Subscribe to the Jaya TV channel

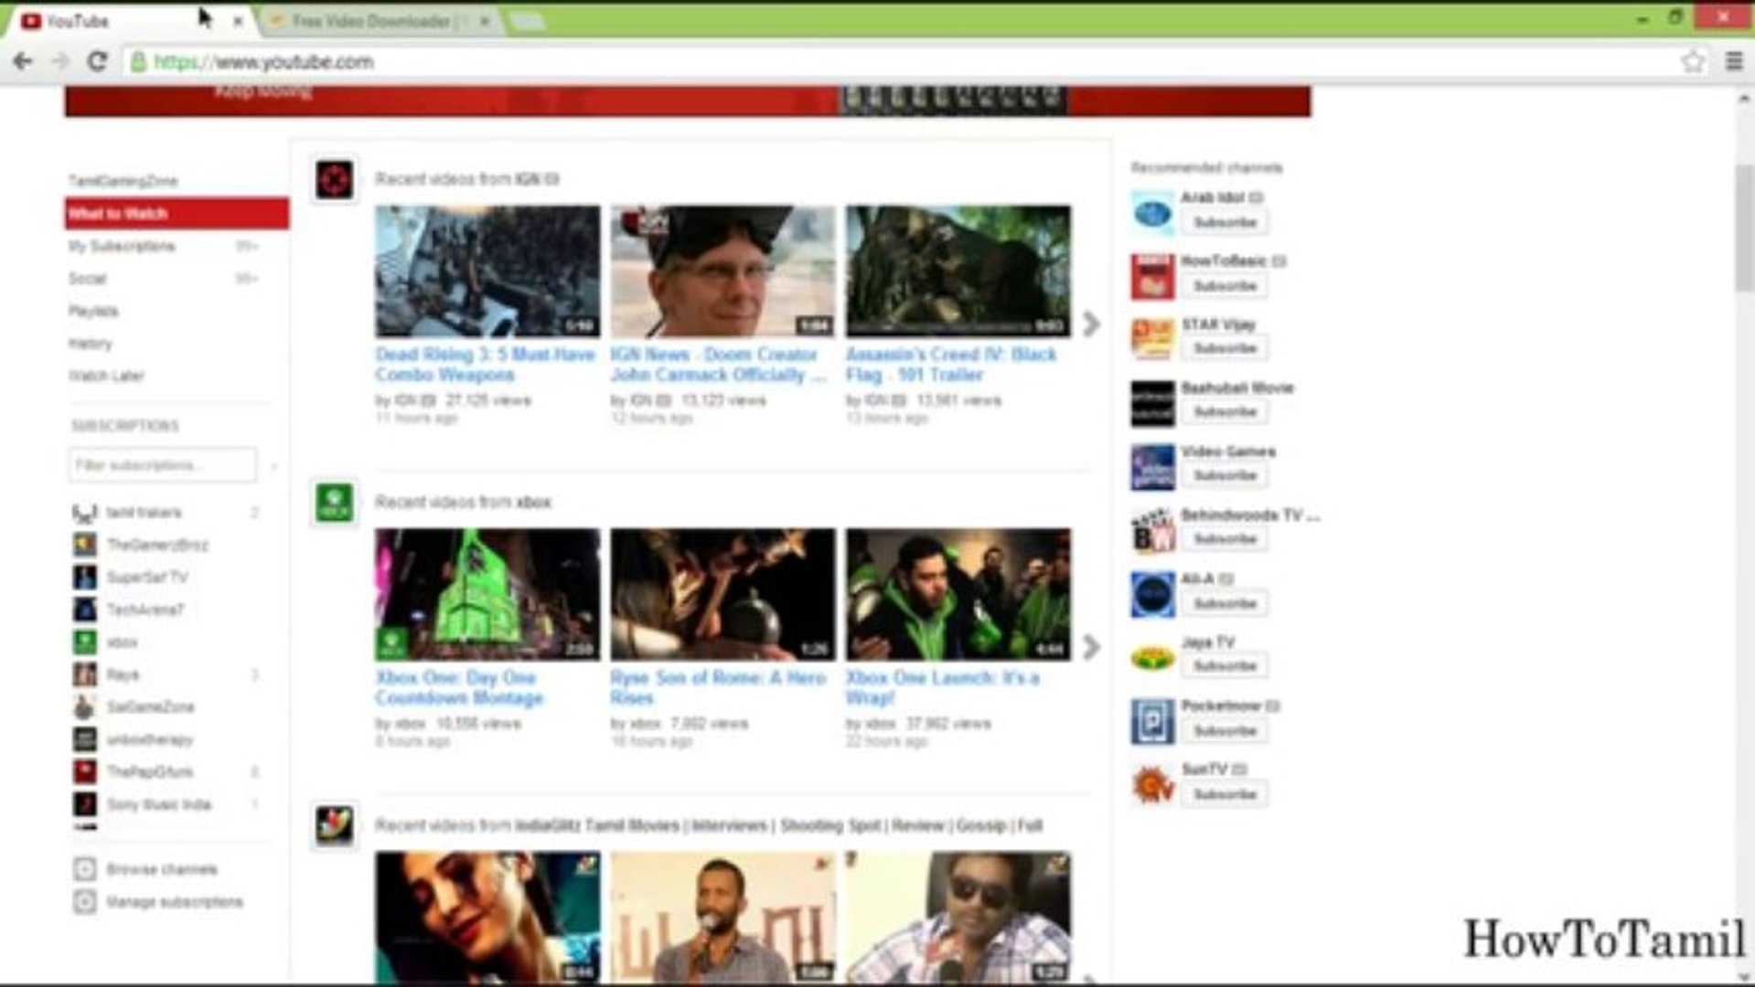(x=1225, y=666)
